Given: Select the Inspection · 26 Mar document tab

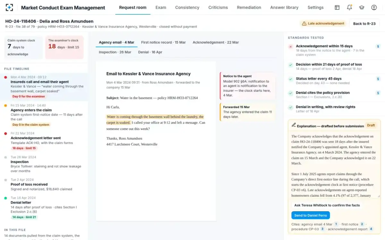Looking at the screenshot, I should 115,52.
